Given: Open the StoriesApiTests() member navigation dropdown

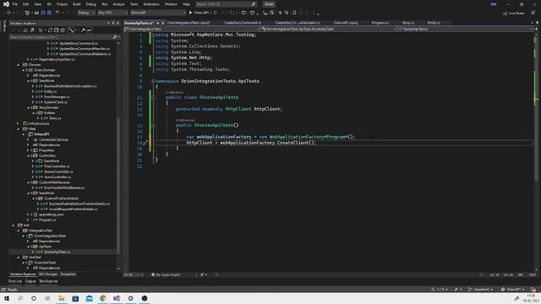Looking at the screenshot, I should [466, 30].
